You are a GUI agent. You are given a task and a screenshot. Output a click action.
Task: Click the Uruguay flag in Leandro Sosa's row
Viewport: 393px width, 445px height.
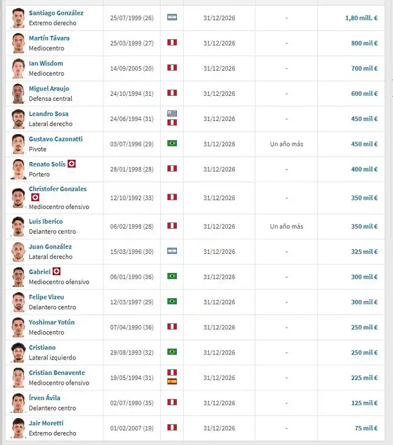[x=172, y=114]
